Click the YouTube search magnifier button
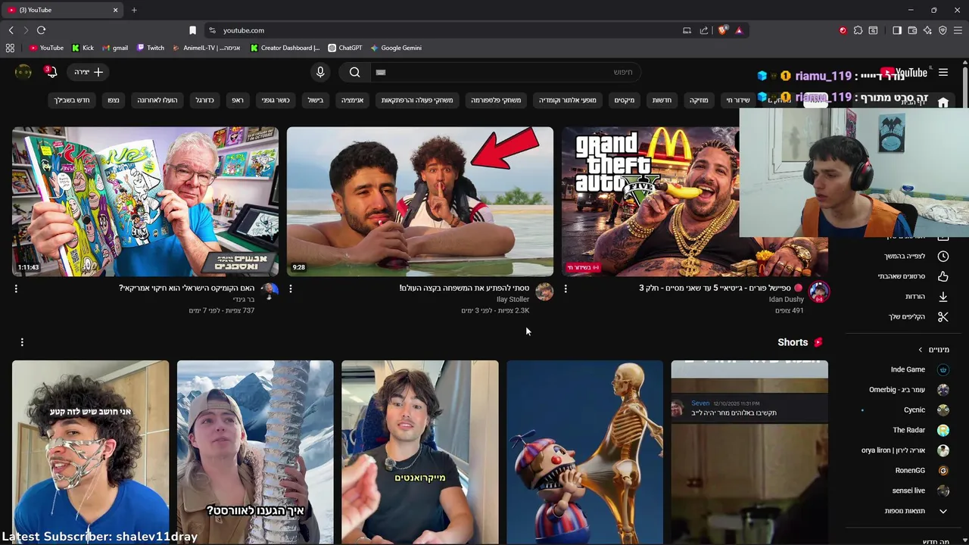Screen dimensions: 969x545 coord(354,72)
